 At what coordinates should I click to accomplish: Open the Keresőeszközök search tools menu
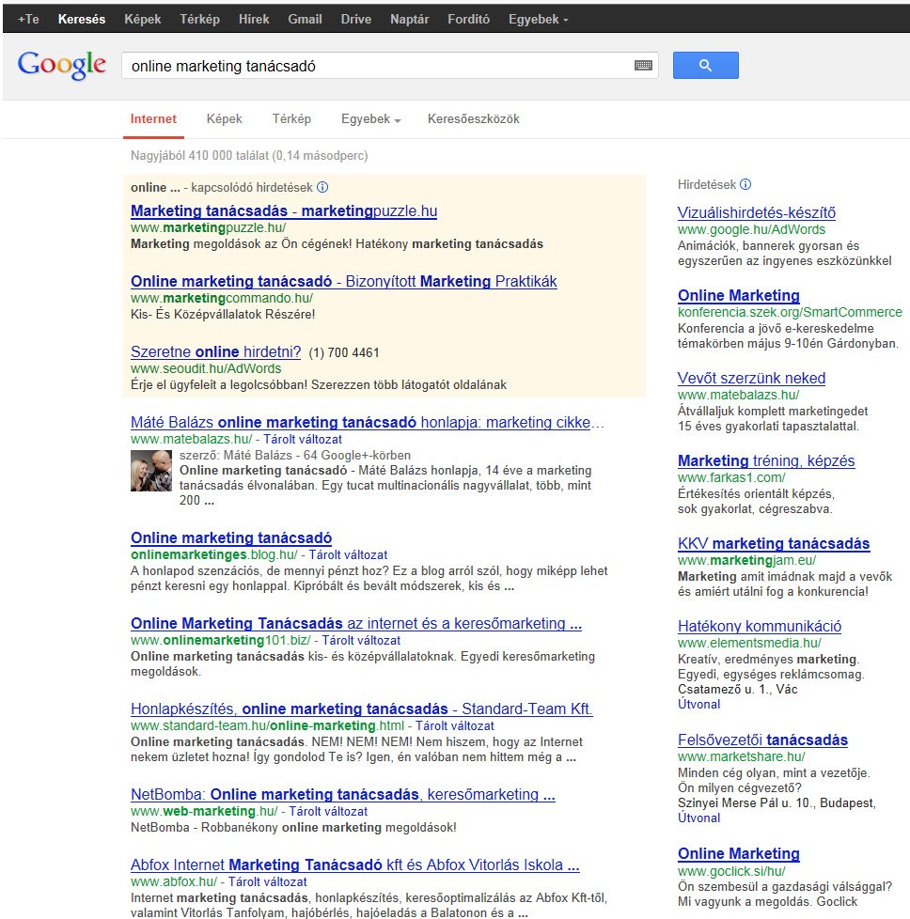point(473,119)
